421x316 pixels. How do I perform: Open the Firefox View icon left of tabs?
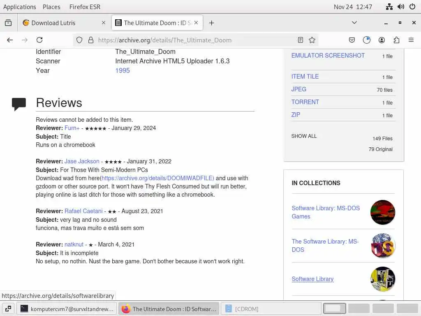coord(8,23)
